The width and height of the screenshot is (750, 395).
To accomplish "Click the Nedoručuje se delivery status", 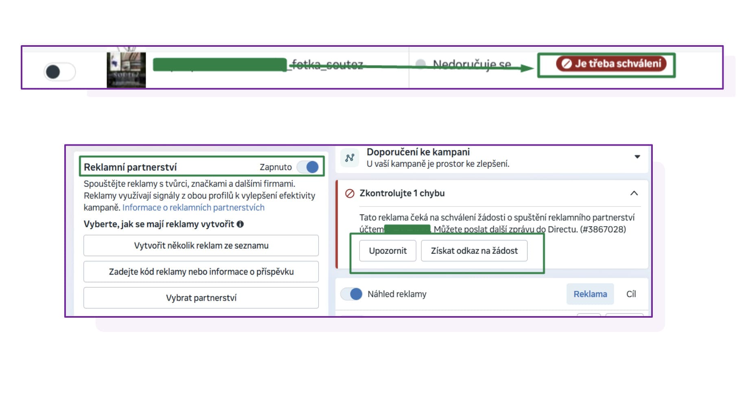I will (472, 64).
